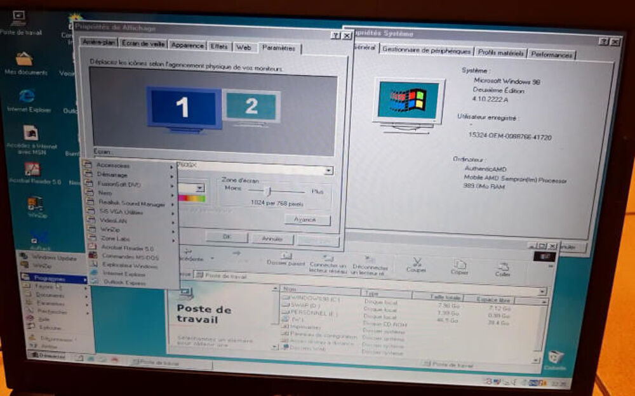The width and height of the screenshot is (635, 396).
Task: Switch to the Web tab
Action: click(243, 48)
